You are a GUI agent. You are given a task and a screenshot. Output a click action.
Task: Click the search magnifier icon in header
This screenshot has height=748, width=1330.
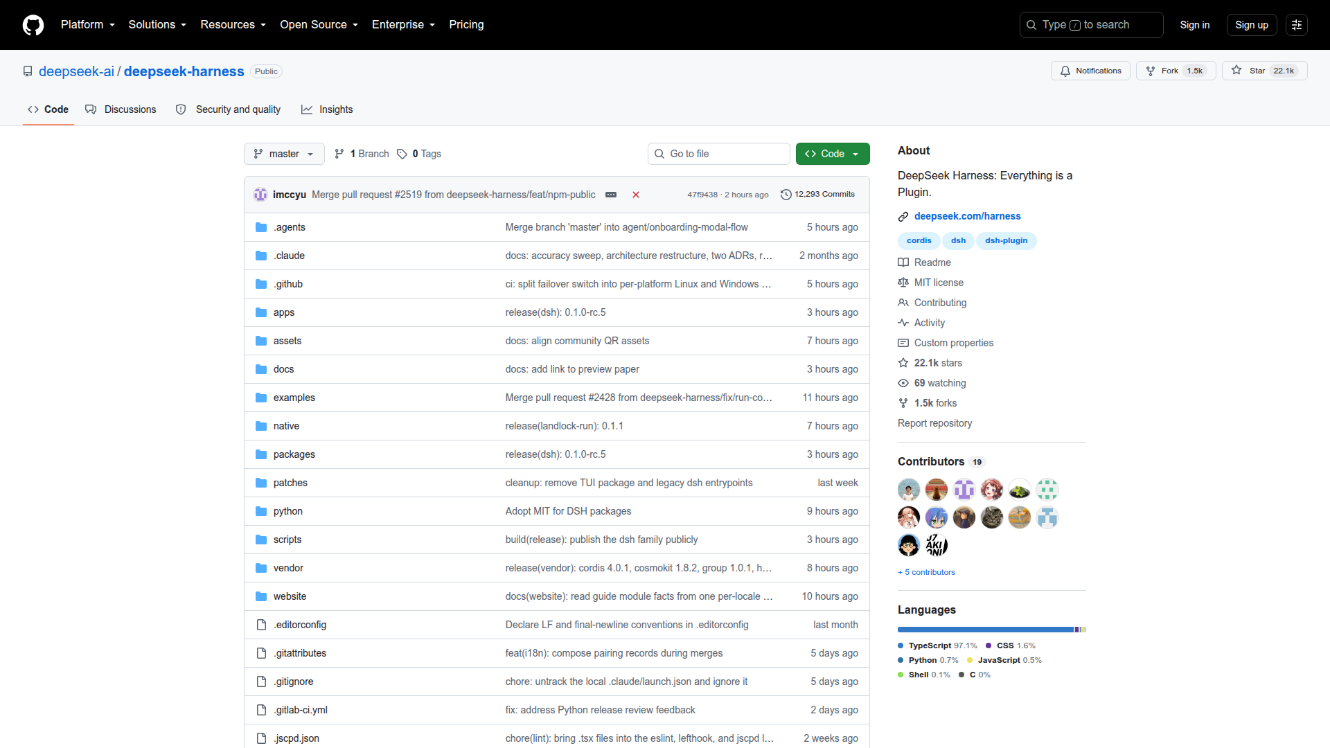[x=1031, y=25]
